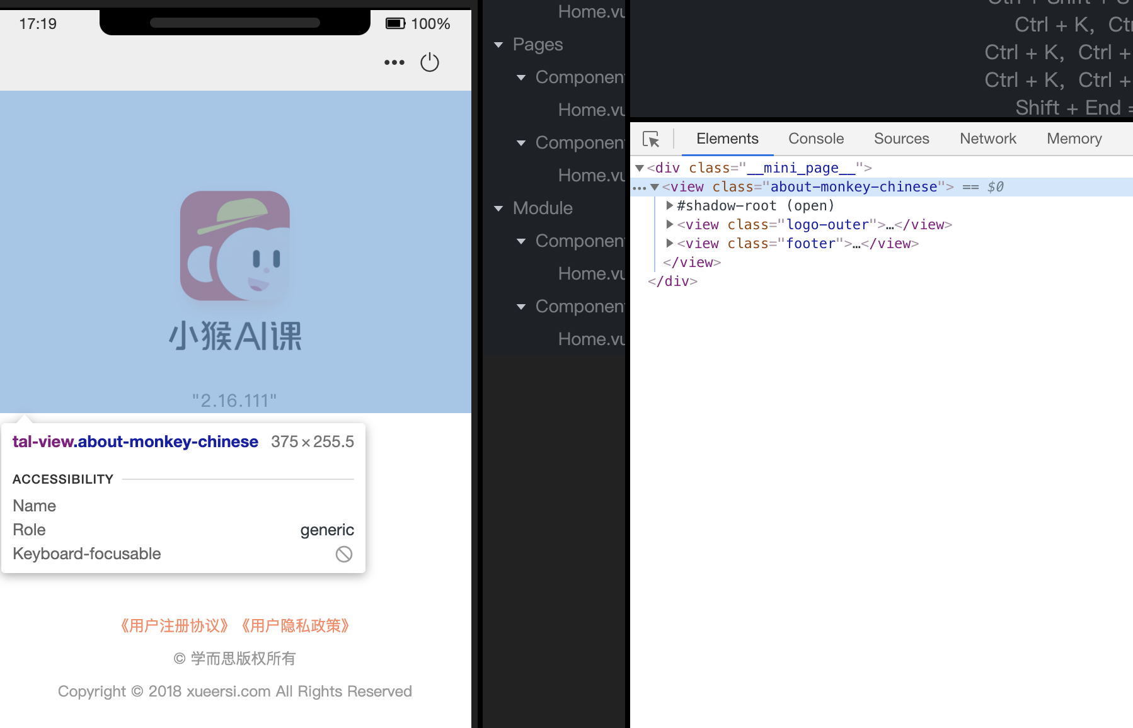This screenshot has width=1133, height=728.
Task: Click the ellipsis beside the selected view node
Action: click(639, 188)
